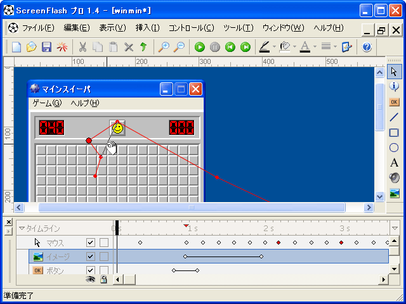Open the properties edit icon in the toolbar

pyautogui.click(x=346, y=47)
